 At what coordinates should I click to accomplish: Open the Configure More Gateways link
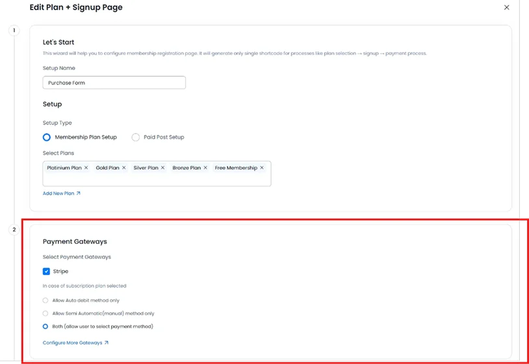(75, 343)
